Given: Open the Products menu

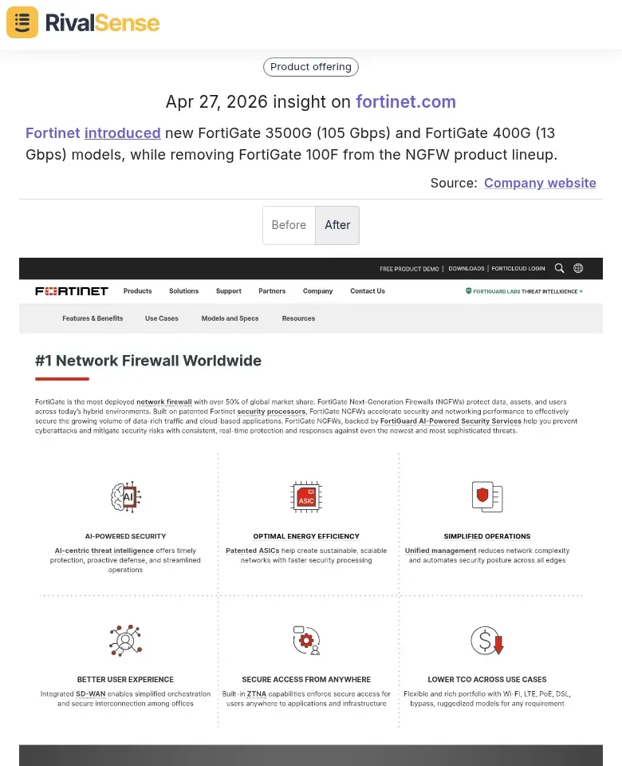Looking at the screenshot, I should pyautogui.click(x=137, y=290).
